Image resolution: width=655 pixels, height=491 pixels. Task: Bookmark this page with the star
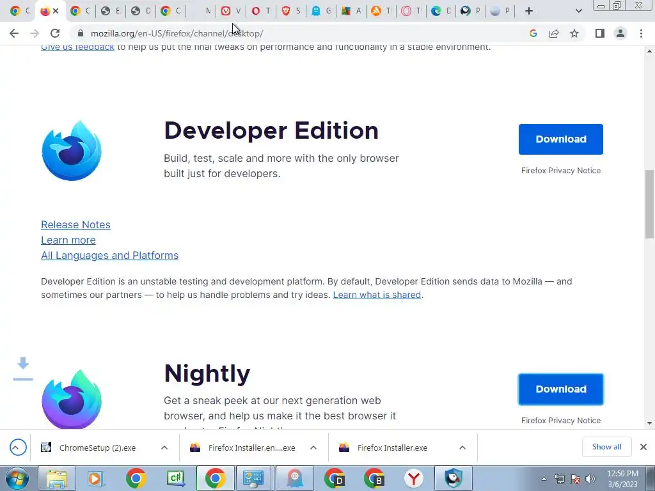[574, 33]
